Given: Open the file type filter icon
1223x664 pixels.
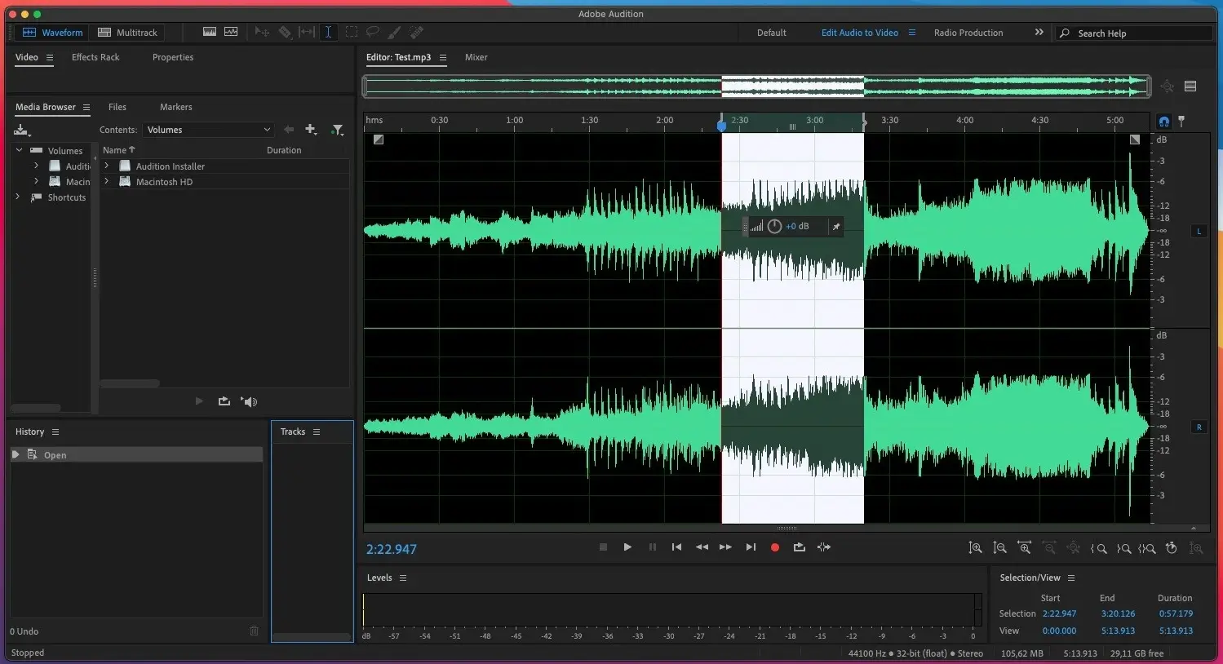Looking at the screenshot, I should [337, 130].
